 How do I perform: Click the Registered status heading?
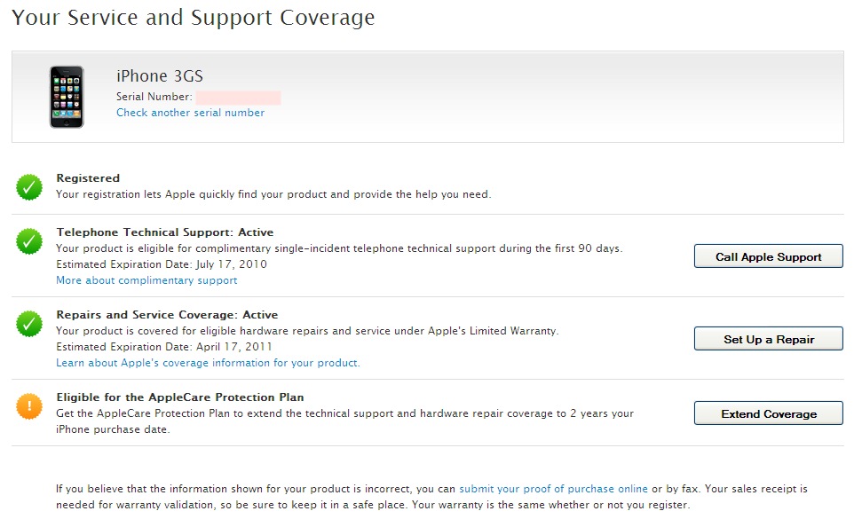pos(88,178)
